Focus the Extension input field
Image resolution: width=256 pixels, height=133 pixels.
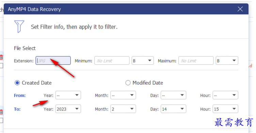(x=53, y=61)
